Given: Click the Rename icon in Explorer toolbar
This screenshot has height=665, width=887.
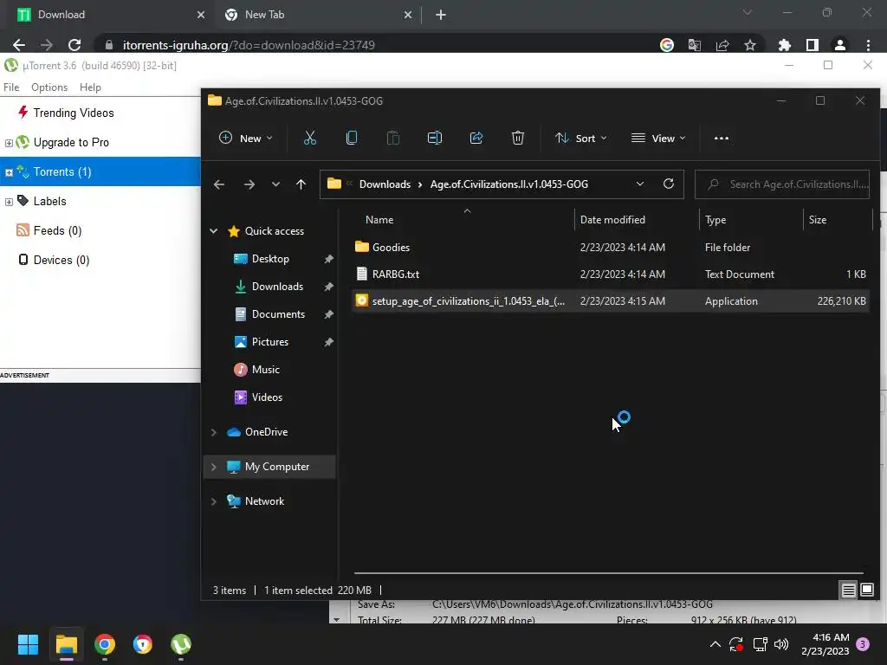Looking at the screenshot, I should pyautogui.click(x=435, y=138).
